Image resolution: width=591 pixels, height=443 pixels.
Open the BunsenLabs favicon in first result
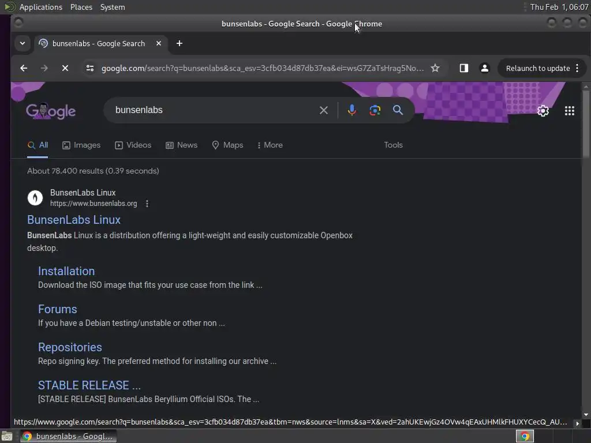[35, 198]
